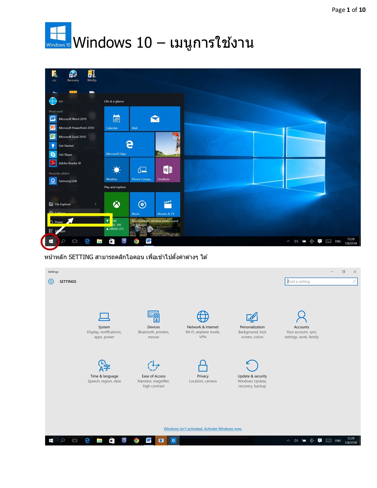Open the Music tile
This screenshot has height=488, width=377.
142,204
